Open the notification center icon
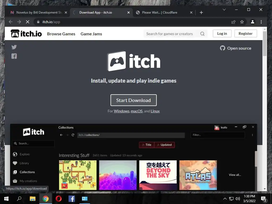The width and height of the screenshot is (272, 204). [x=264, y=199]
